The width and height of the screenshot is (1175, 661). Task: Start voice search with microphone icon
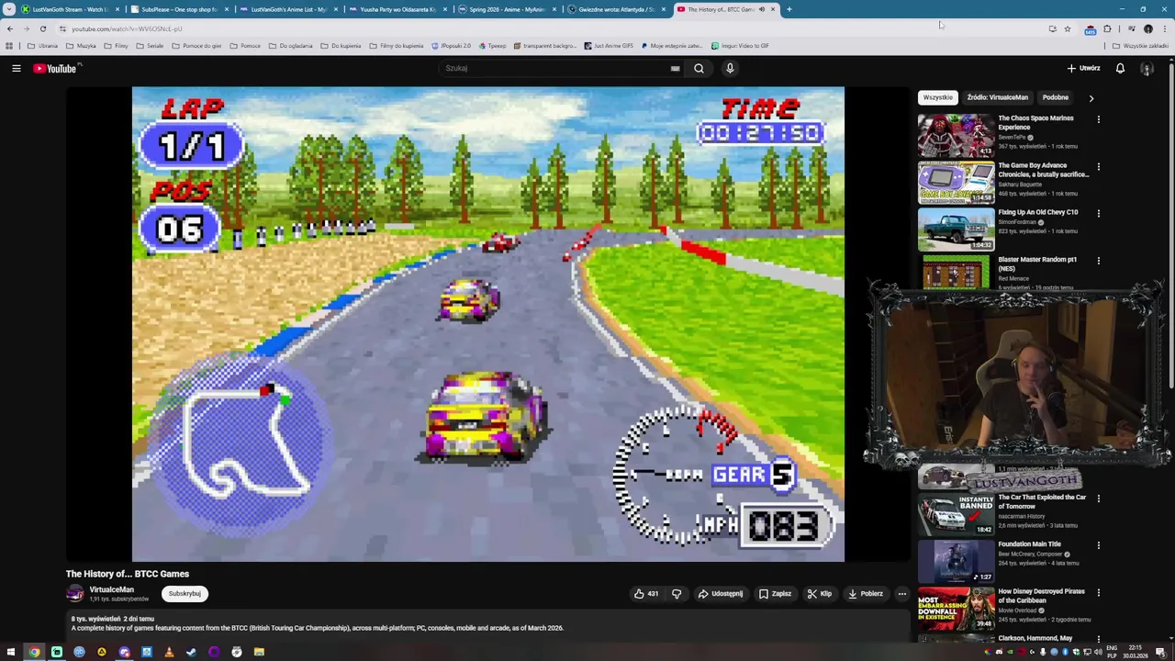[730, 68]
